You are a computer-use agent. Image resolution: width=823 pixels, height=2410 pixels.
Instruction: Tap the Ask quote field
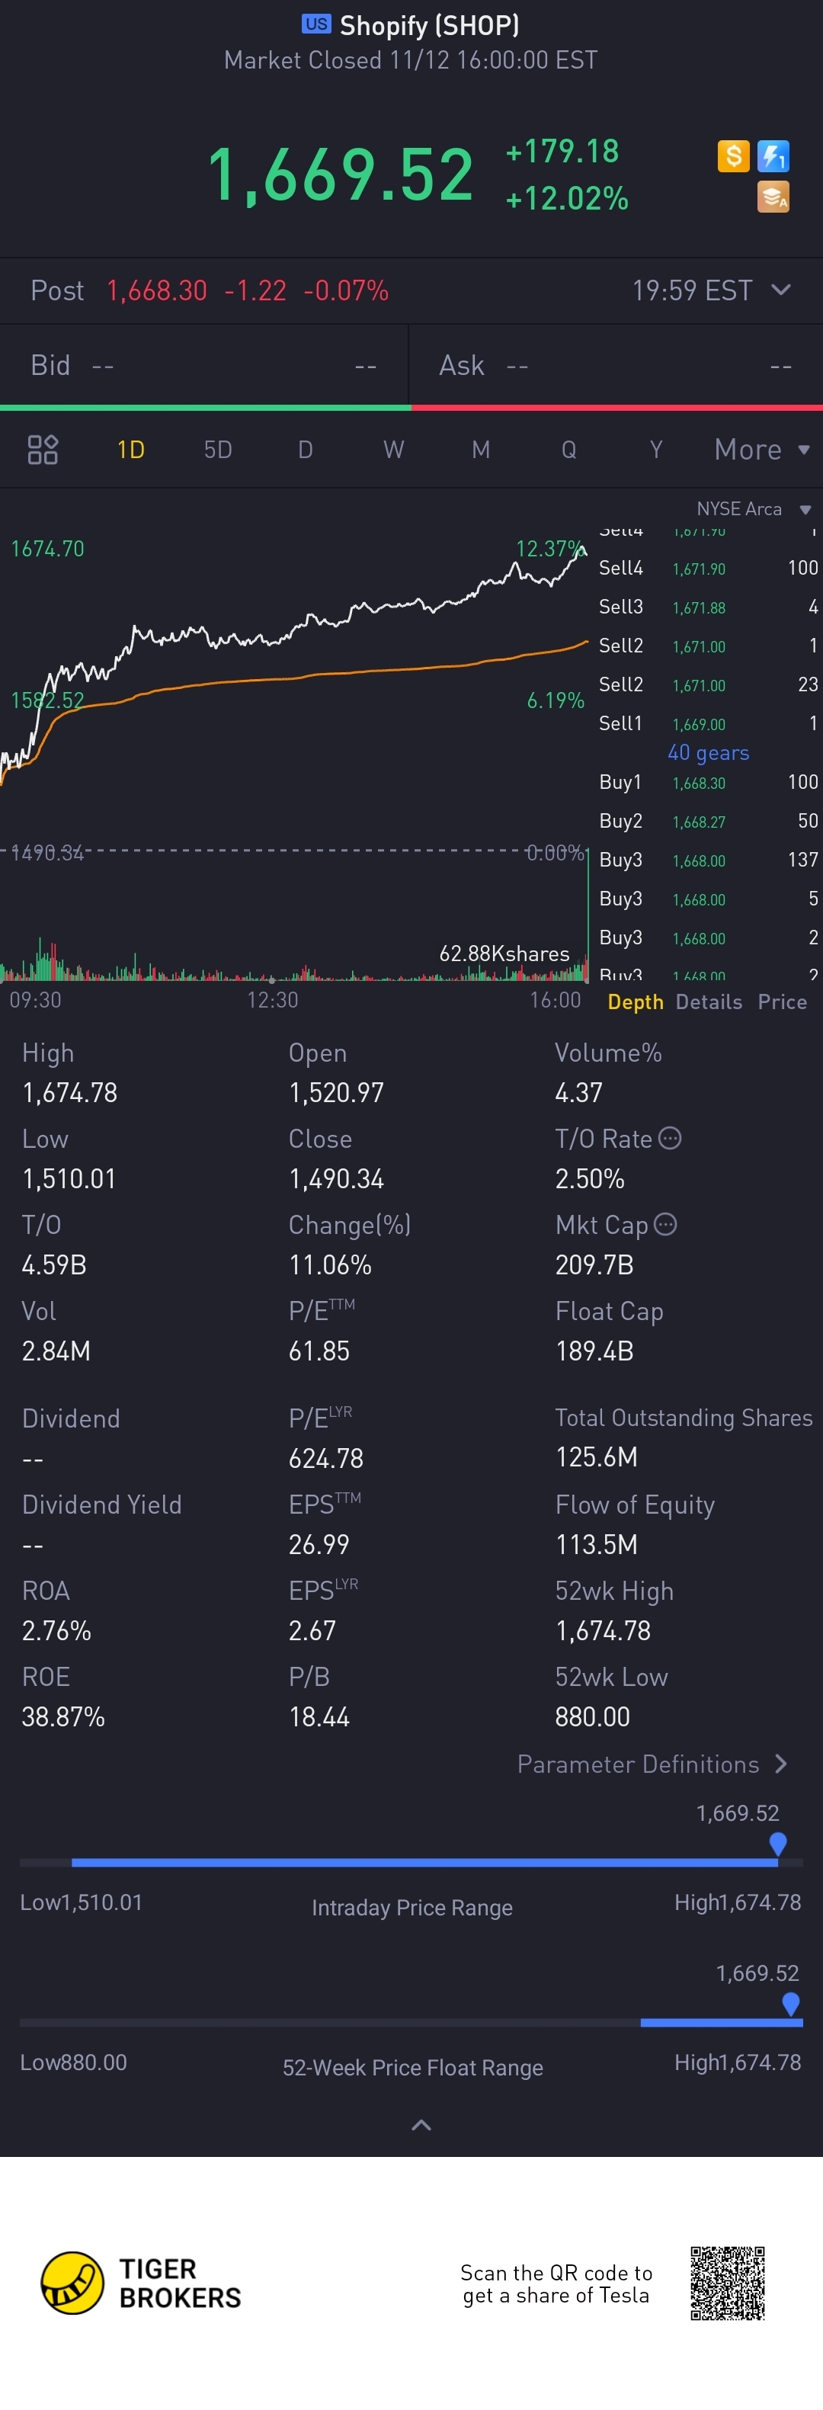click(x=616, y=365)
